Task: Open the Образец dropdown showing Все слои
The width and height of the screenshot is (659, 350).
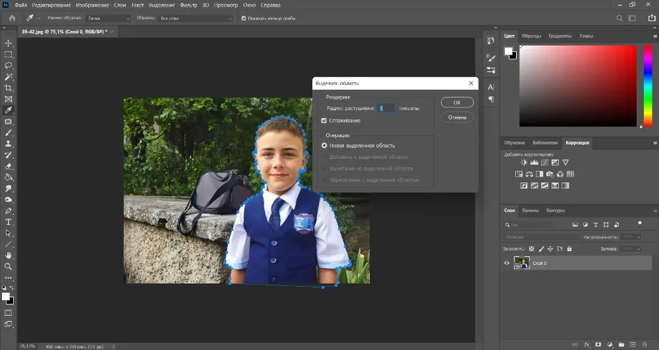Action: coord(196,18)
